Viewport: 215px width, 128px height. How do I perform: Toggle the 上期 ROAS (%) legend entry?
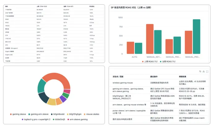(x=150, y=61)
